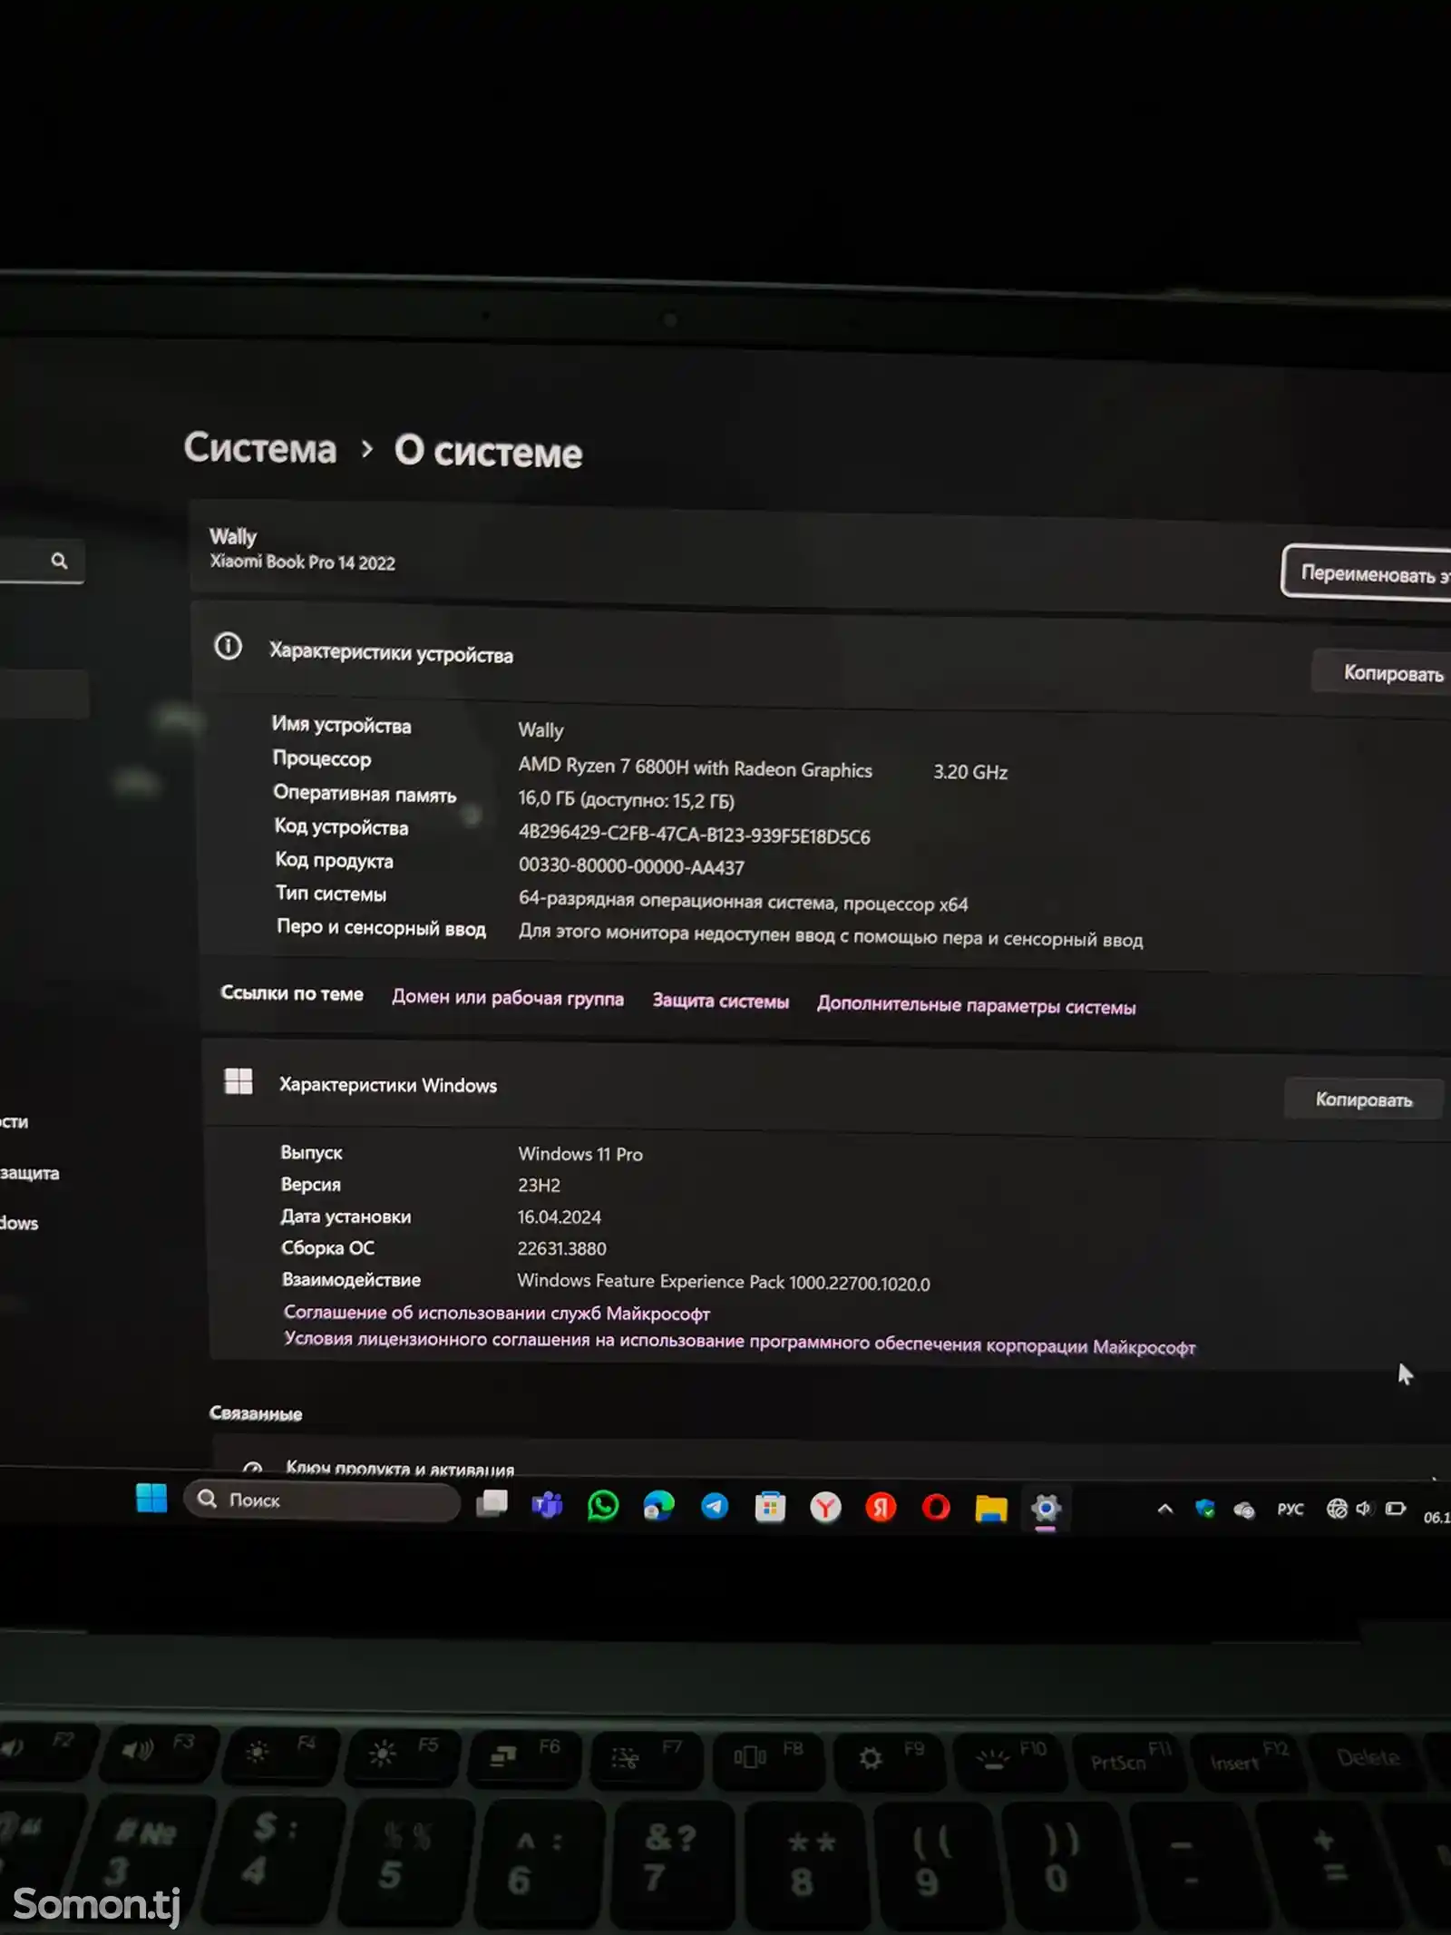
Task: Open Соглашение об использовании служб Майкрософт
Action: 497,1313
